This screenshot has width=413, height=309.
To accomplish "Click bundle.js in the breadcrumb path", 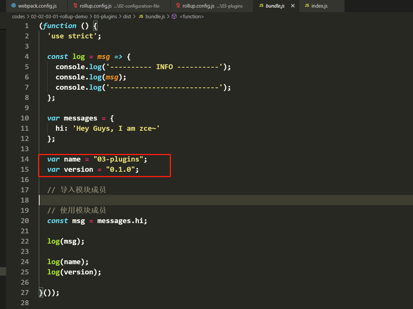I will 155,17.
